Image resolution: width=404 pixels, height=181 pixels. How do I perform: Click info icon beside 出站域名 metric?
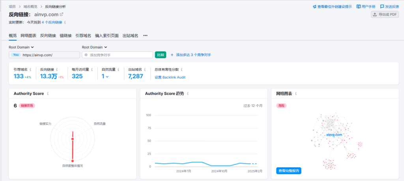pos(145,69)
